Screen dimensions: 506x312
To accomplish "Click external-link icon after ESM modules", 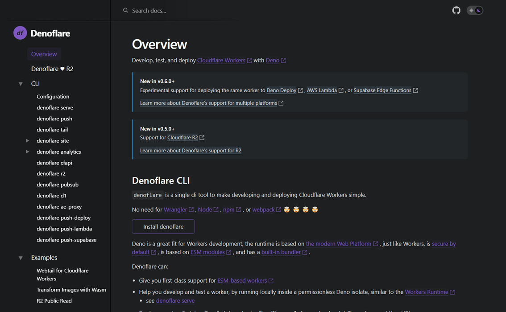I will [229, 252].
